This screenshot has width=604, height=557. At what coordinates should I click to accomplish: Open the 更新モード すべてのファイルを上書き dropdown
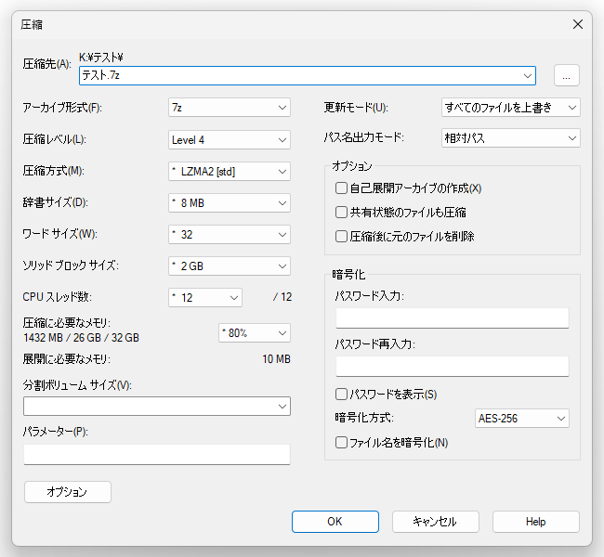pyautogui.click(x=510, y=108)
